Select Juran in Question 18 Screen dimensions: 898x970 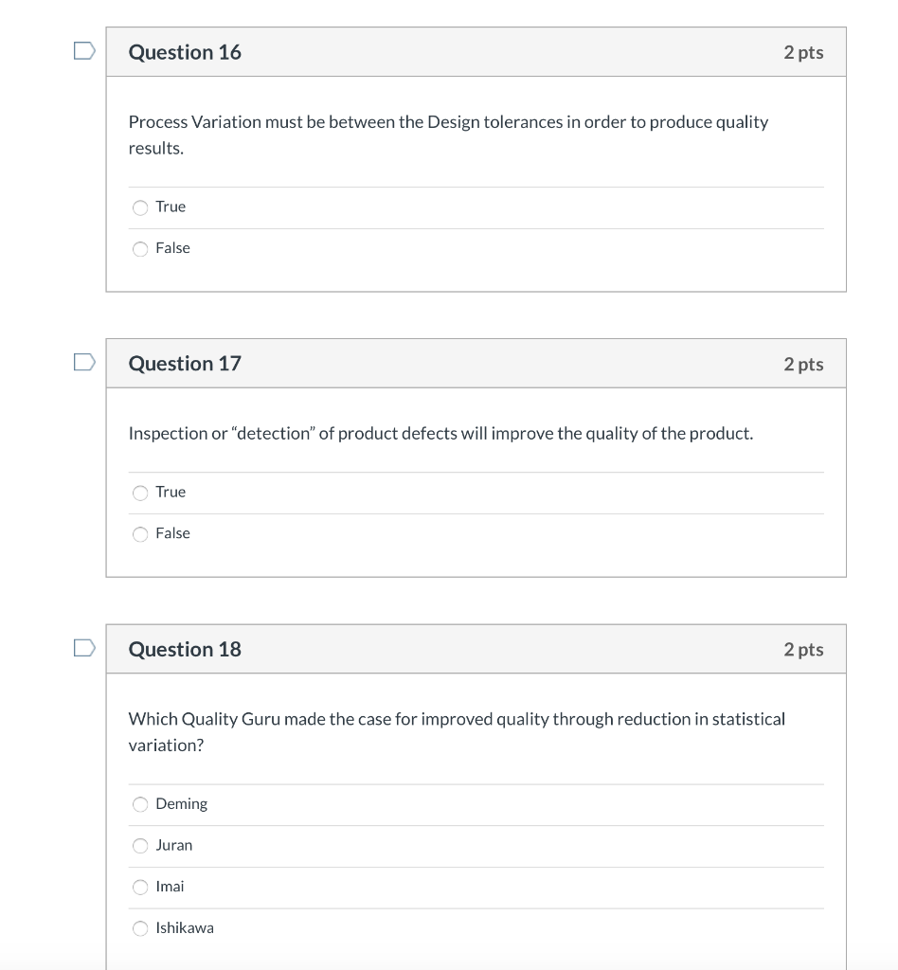click(140, 845)
